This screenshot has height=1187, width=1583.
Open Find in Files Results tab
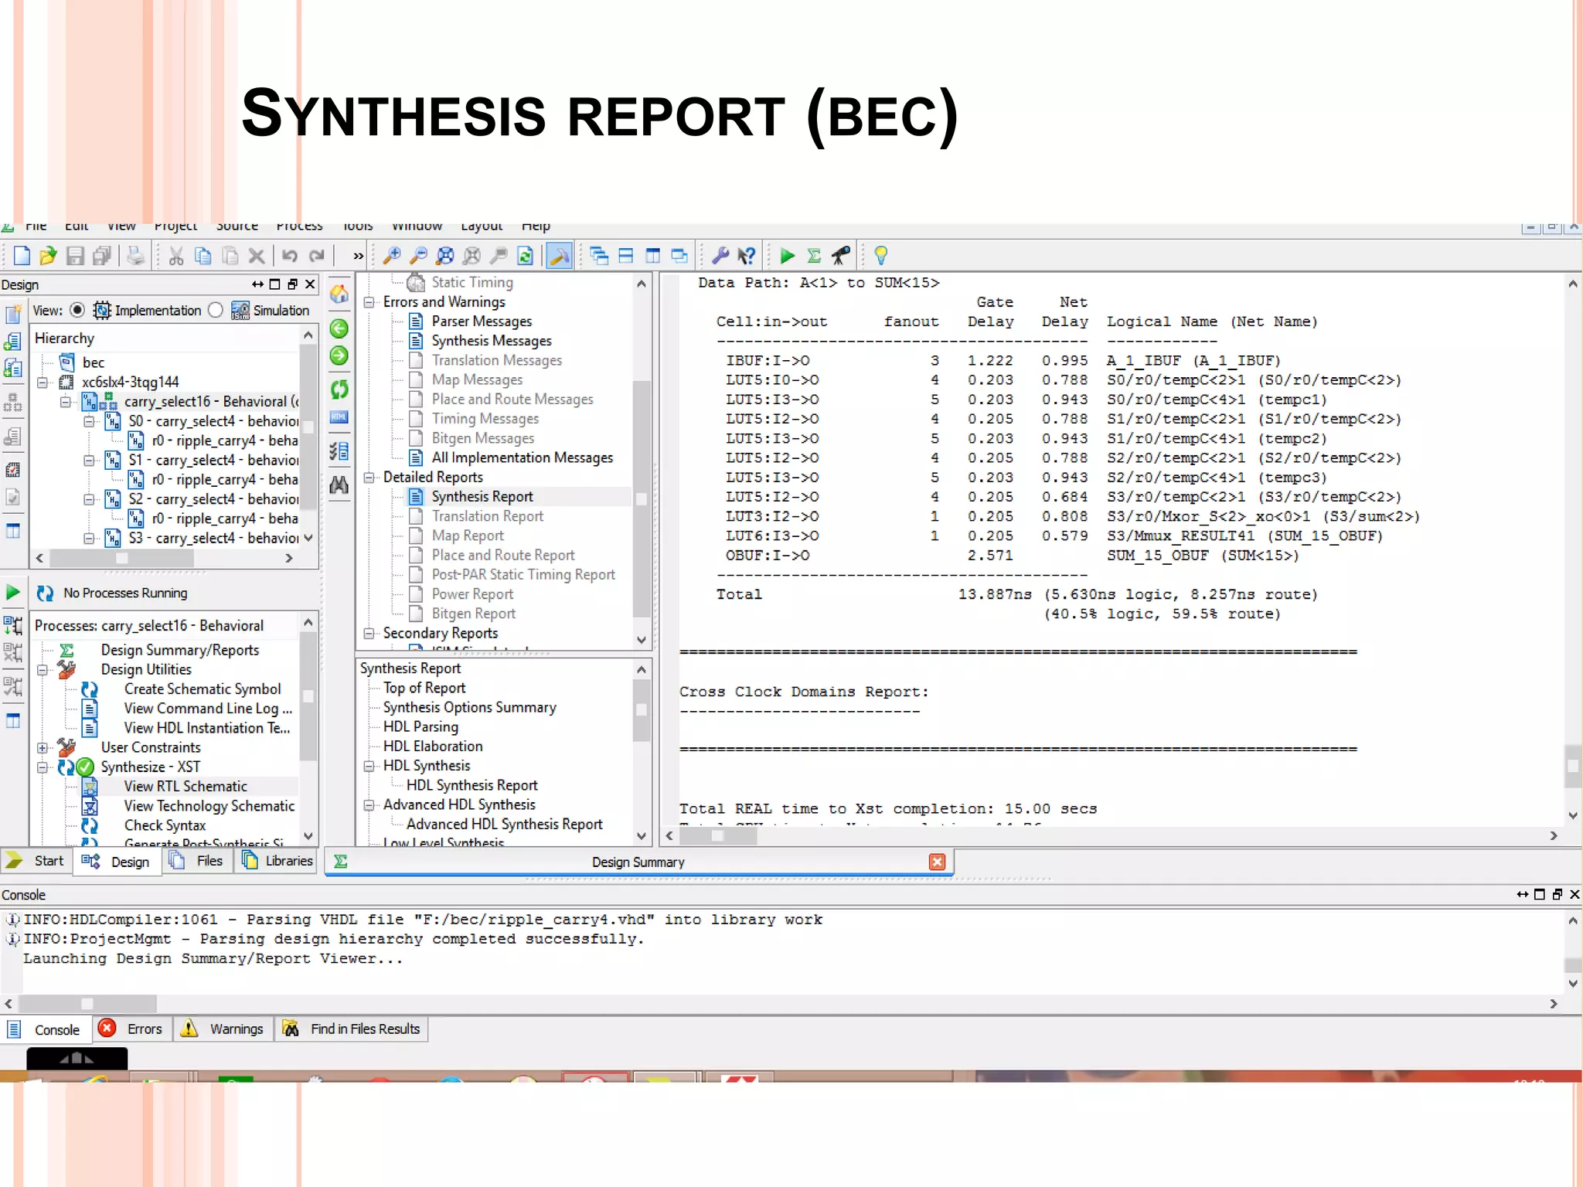tap(352, 1029)
